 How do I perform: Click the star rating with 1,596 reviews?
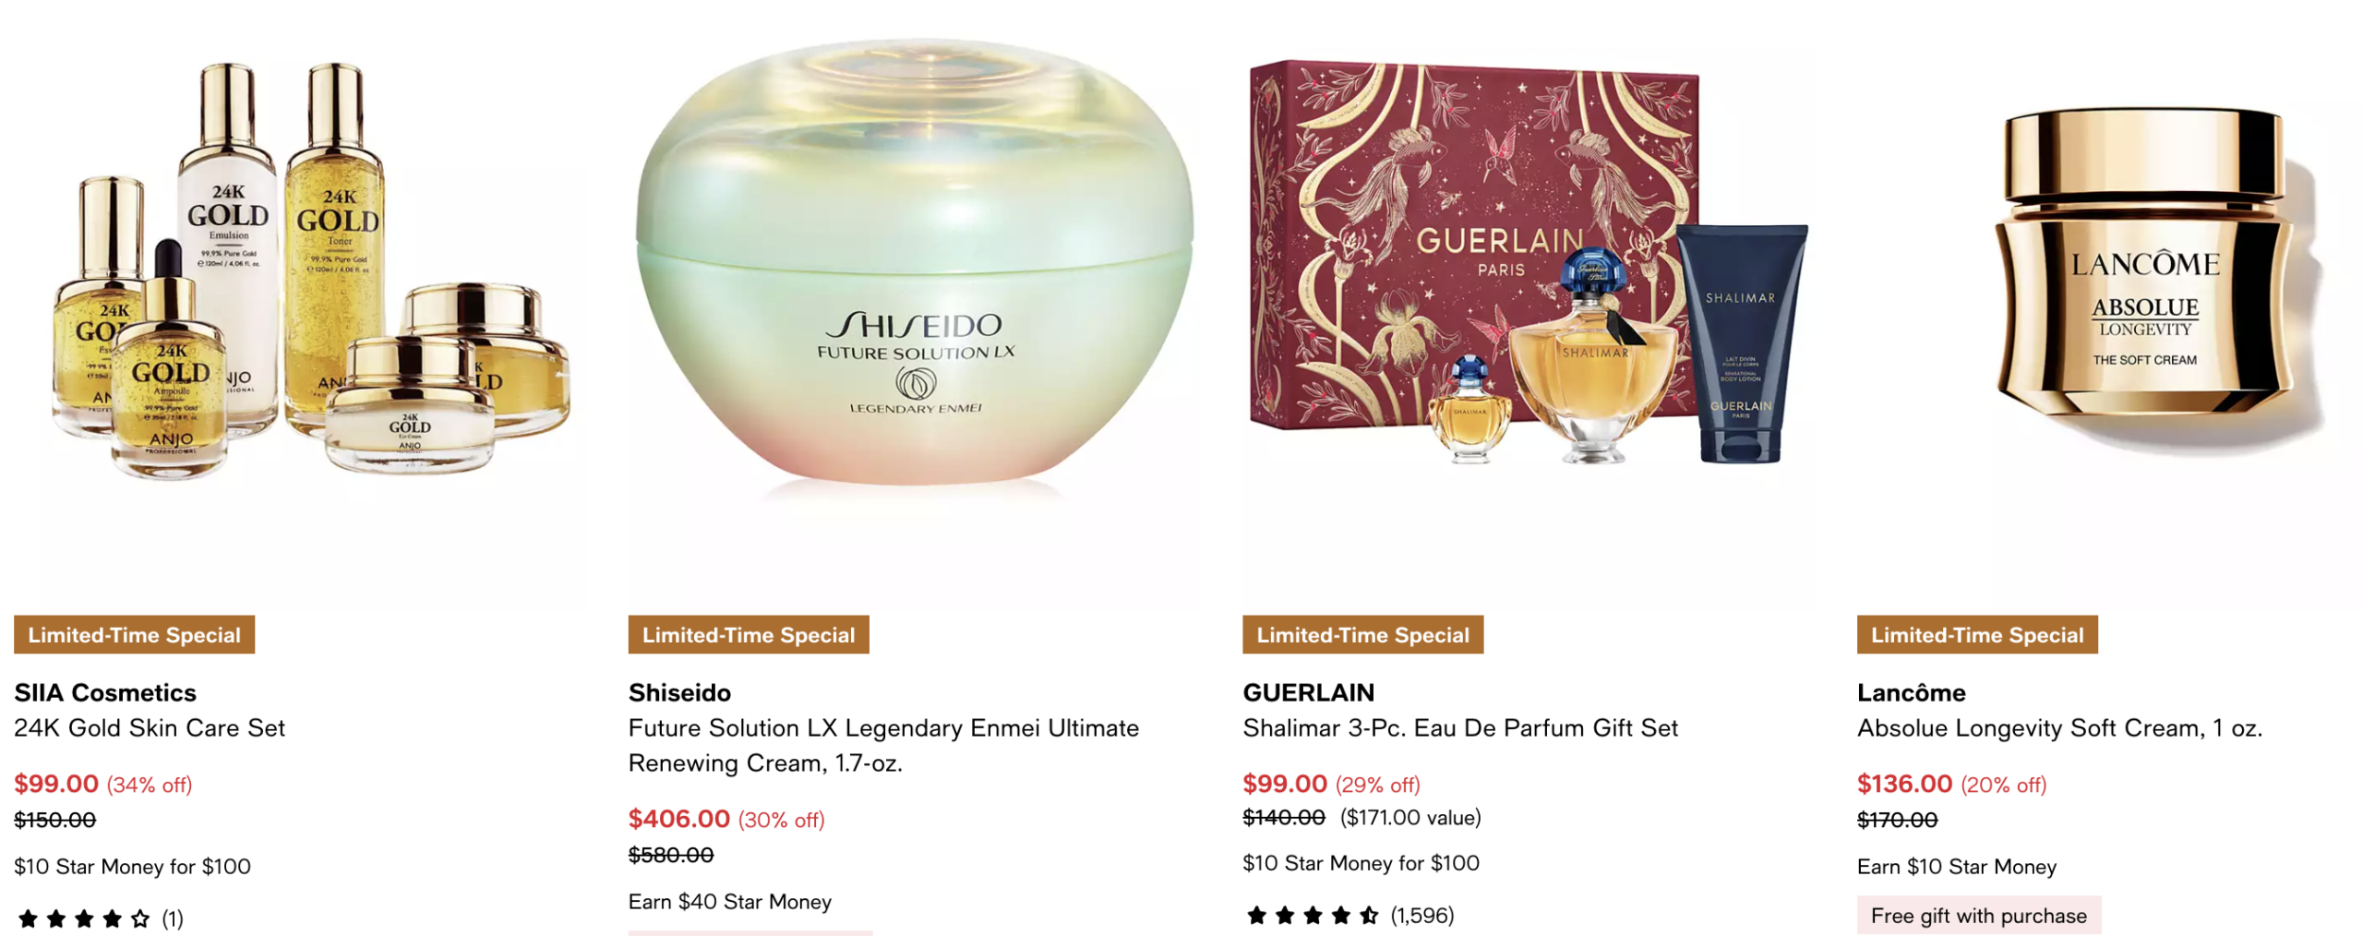[1348, 915]
